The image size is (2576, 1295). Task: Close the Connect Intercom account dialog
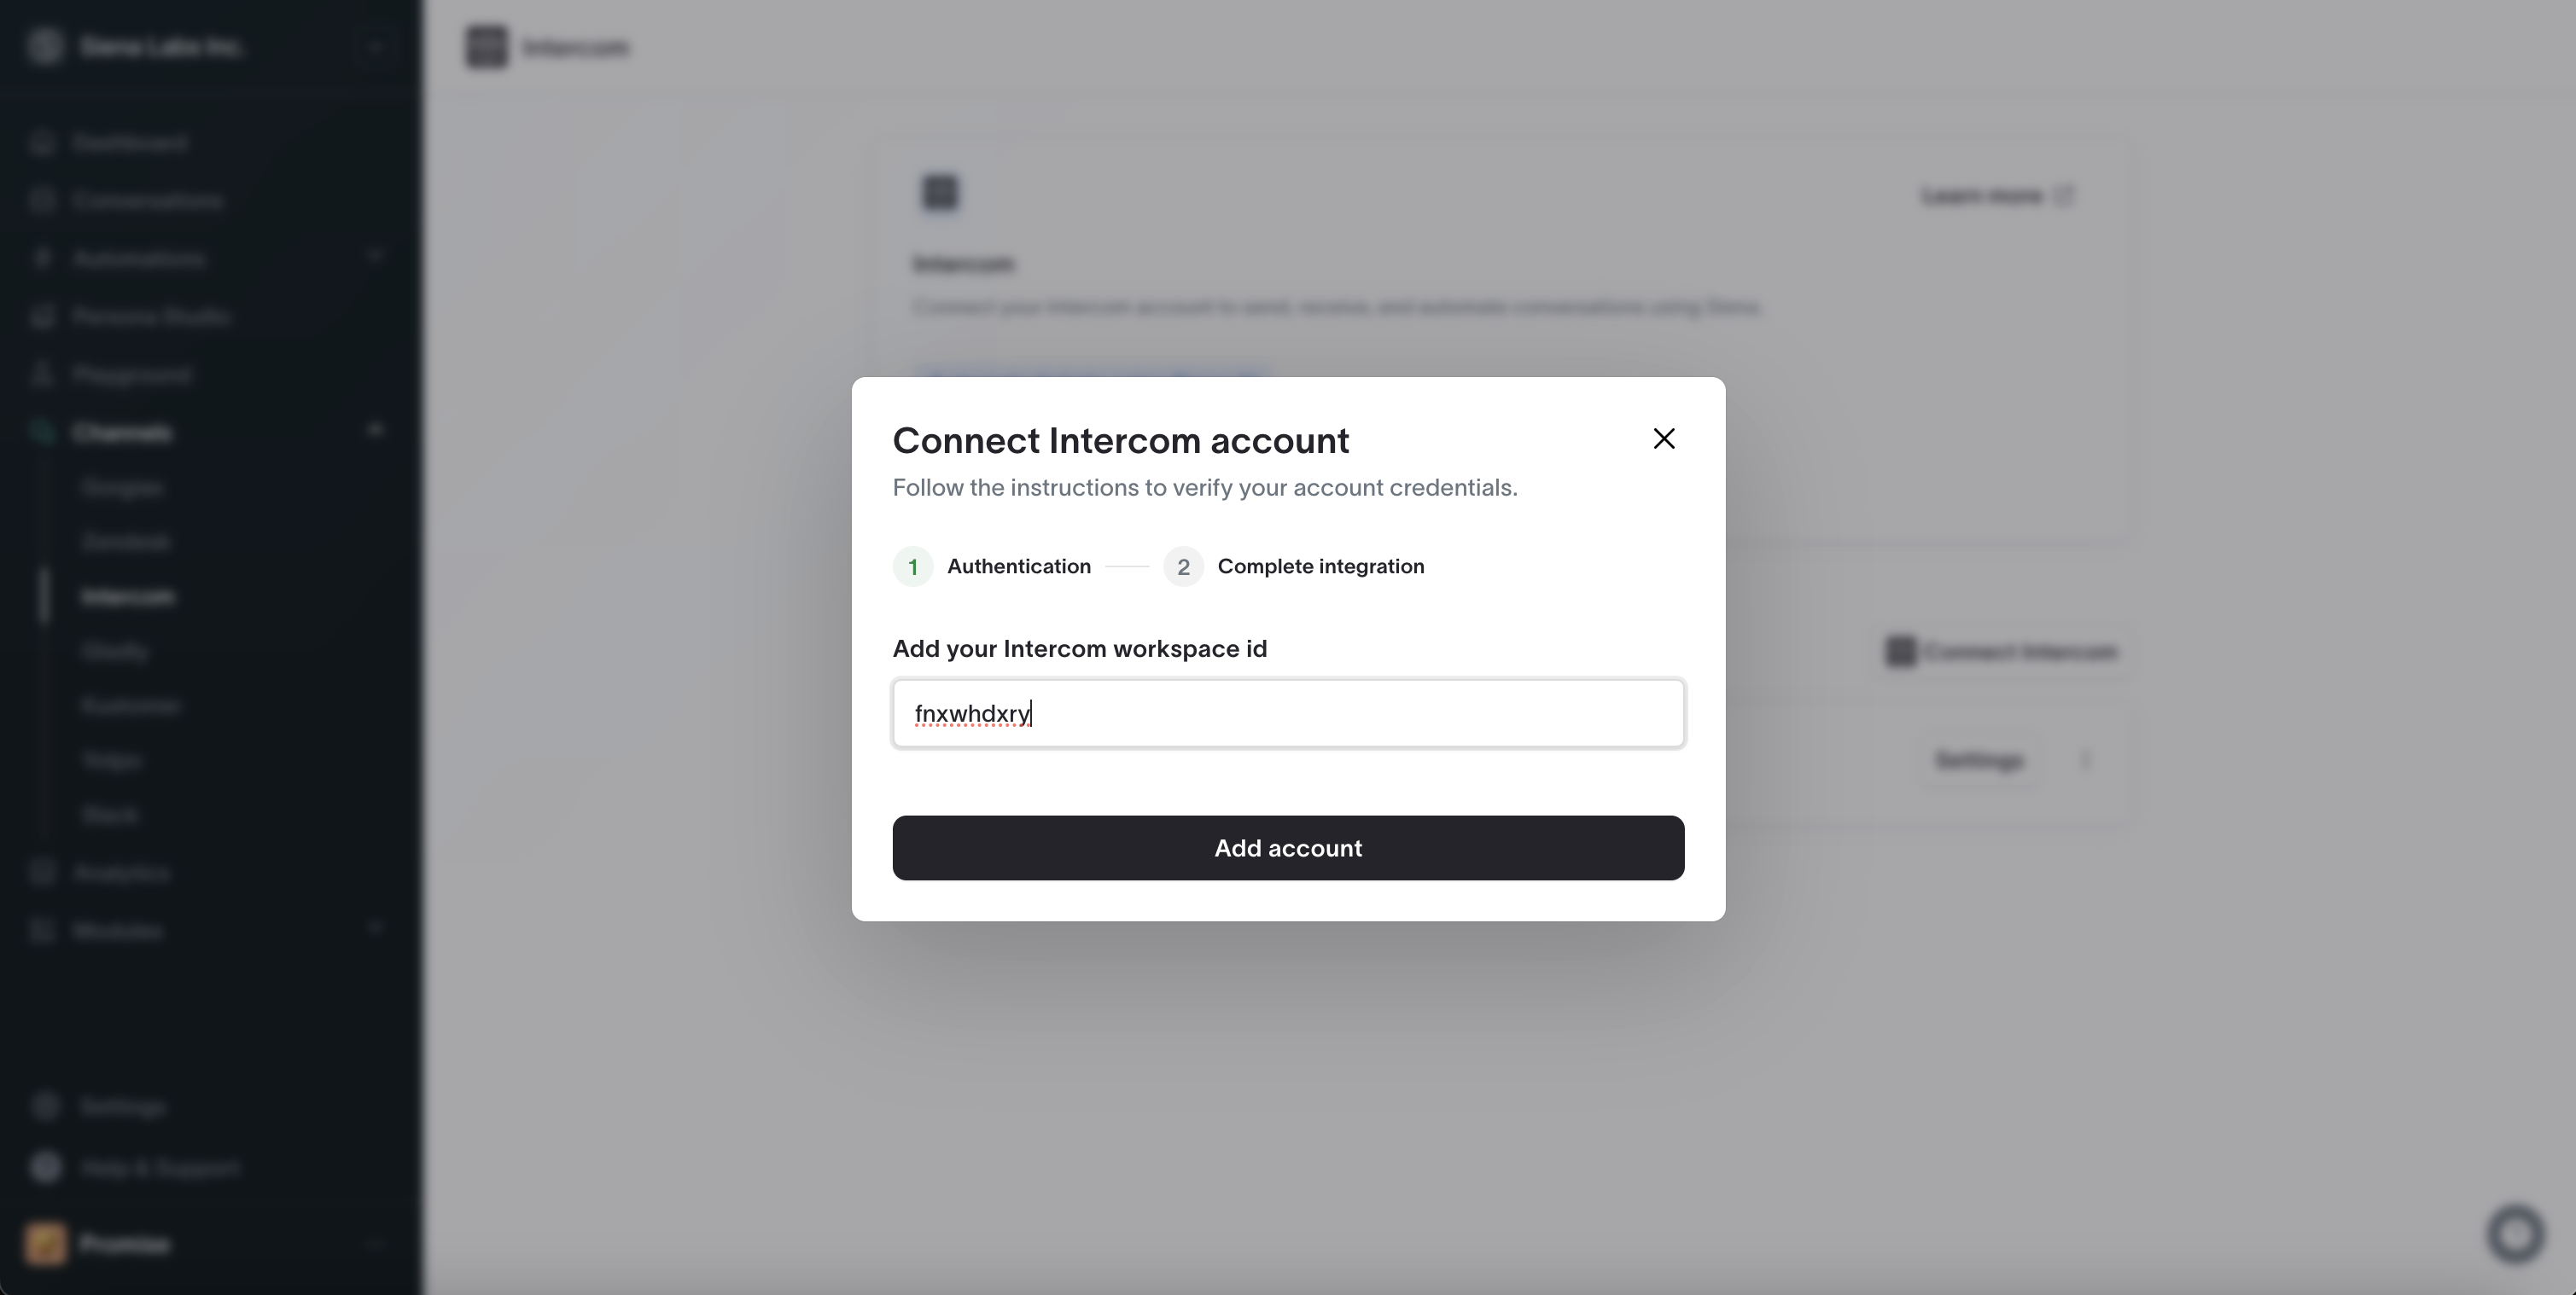coord(1664,438)
